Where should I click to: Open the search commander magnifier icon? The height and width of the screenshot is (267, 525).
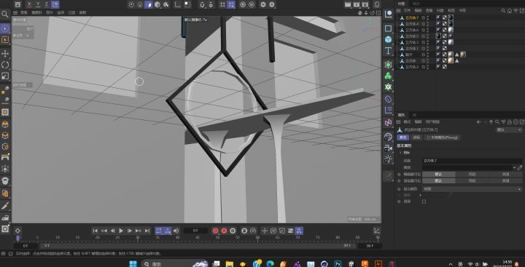point(5,14)
